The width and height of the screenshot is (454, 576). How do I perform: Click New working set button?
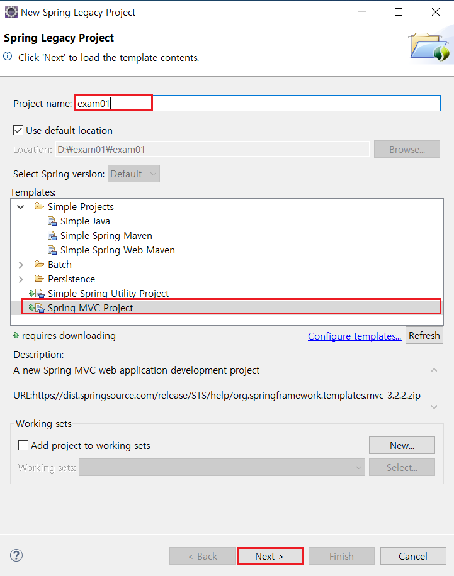(402, 445)
